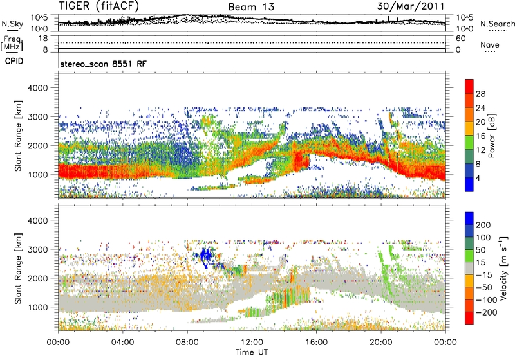Image resolution: width=515 pixels, height=356 pixels.
Task: Select the 'Freq. [MHz]' axis label
Action: (x=12, y=44)
